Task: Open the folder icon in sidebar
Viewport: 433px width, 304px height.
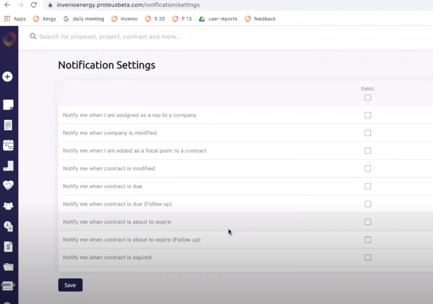Action: (x=8, y=267)
